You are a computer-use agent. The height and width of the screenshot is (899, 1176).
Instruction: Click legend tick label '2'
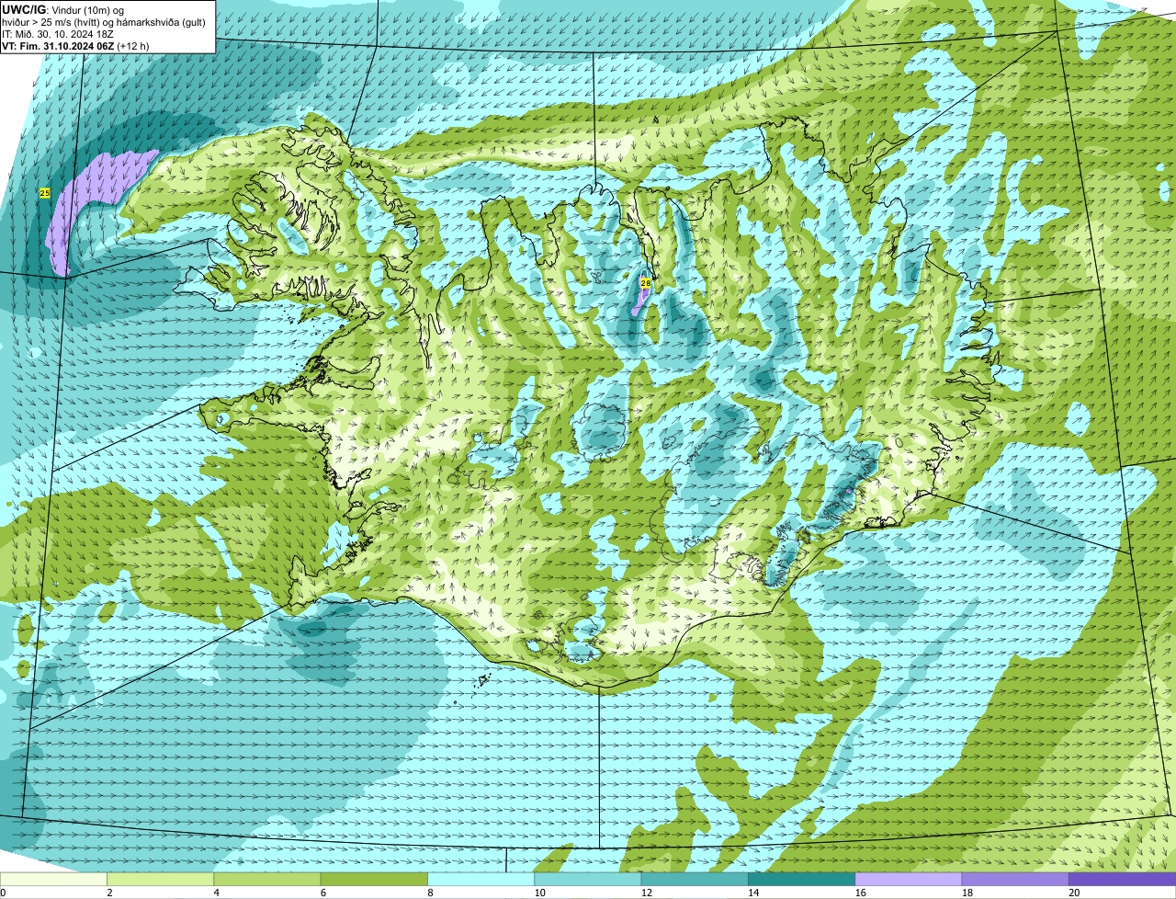[x=109, y=893]
